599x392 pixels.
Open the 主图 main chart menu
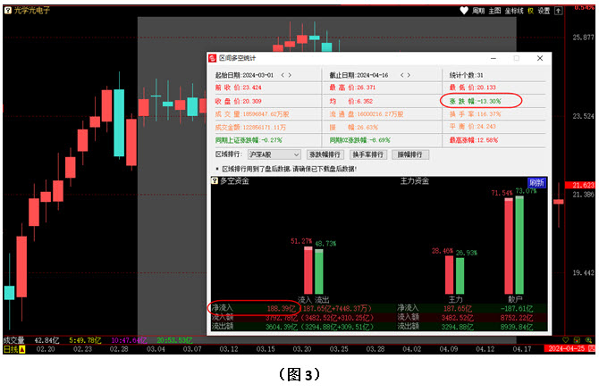(x=495, y=11)
